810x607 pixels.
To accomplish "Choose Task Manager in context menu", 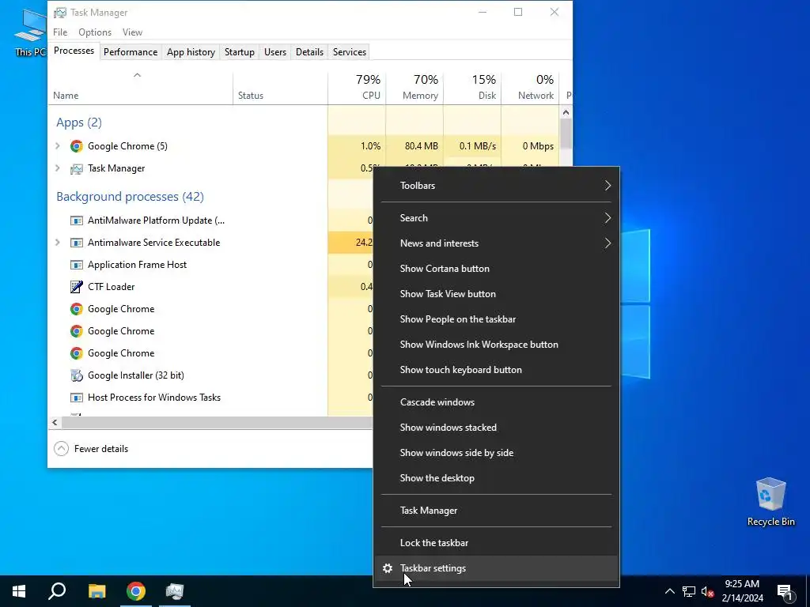I will point(497,511).
